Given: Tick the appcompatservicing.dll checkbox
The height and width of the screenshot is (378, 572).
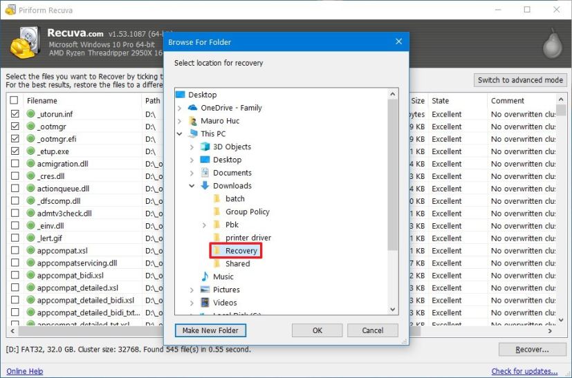Looking at the screenshot, I should [15, 263].
